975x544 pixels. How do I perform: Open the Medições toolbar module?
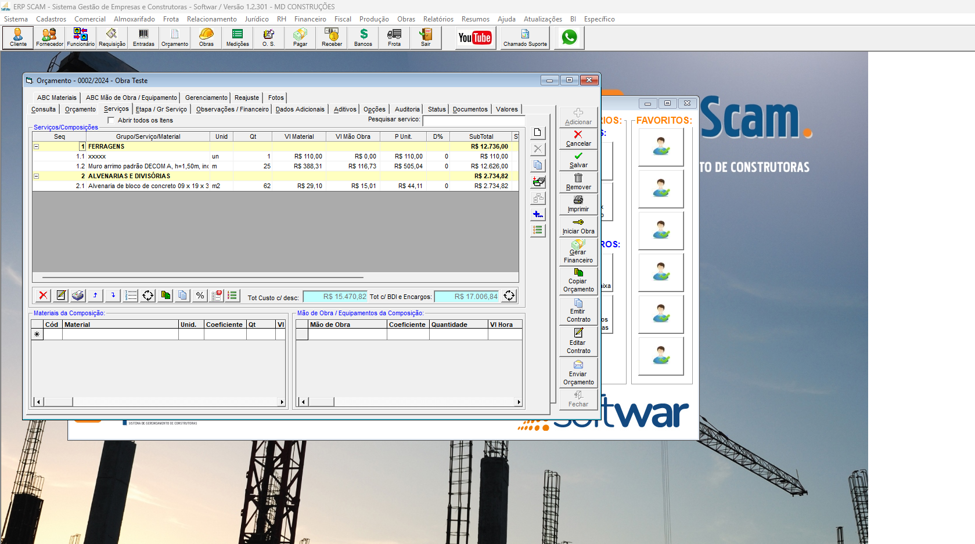click(x=238, y=38)
